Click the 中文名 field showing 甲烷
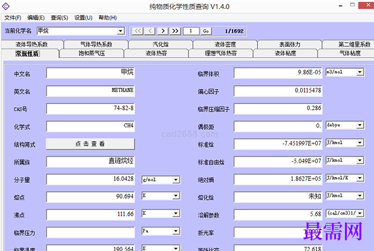374x251 pixels. (90, 73)
